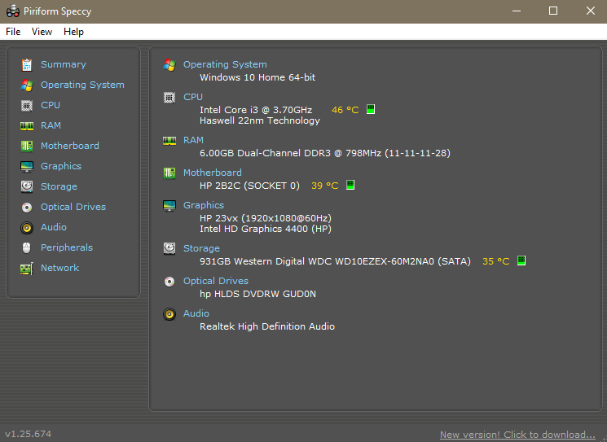
Task: Open Motherboard via its sidebar icon
Action: 27,146
